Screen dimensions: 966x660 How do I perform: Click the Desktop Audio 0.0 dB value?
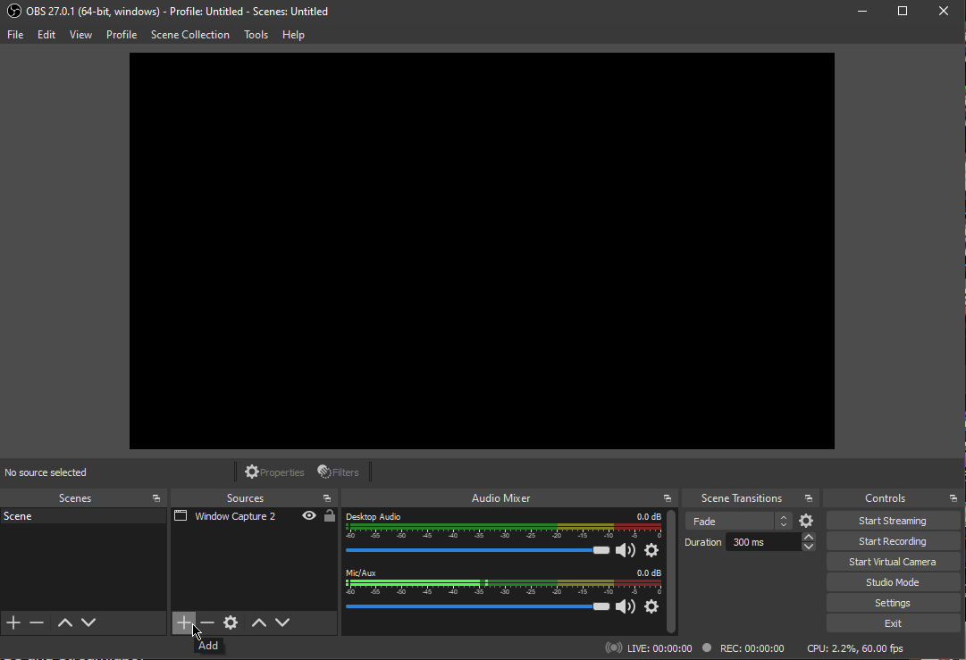point(649,516)
